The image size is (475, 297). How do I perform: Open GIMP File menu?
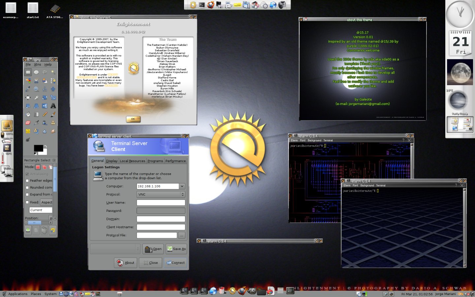tap(28, 64)
